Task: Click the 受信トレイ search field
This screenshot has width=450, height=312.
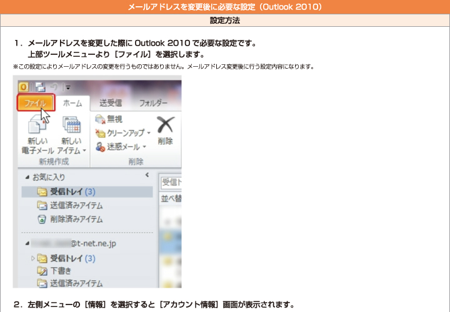Action: [x=170, y=182]
